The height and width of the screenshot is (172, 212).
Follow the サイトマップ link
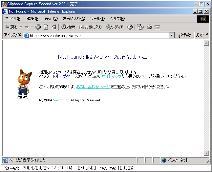(111, 76)
